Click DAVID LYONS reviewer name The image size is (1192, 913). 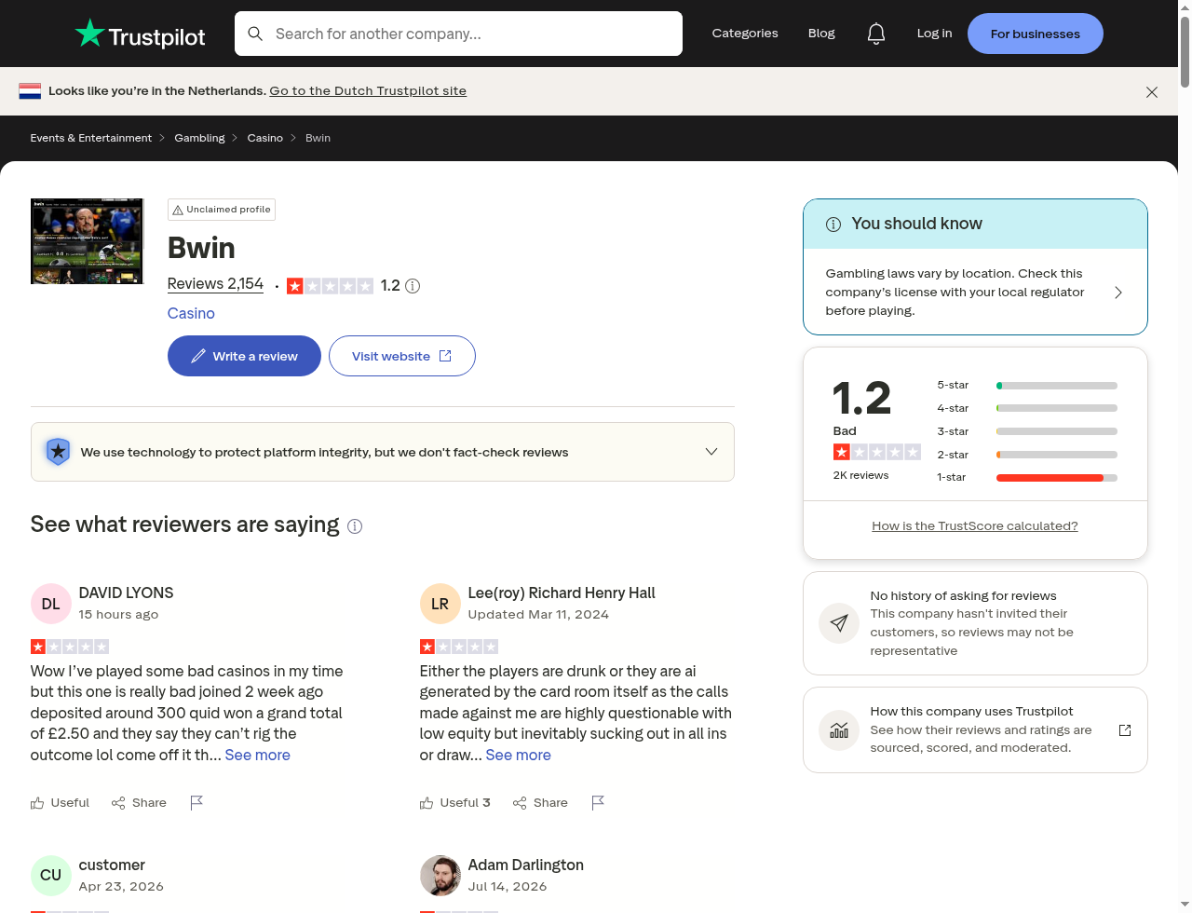[x=126, y=593]
